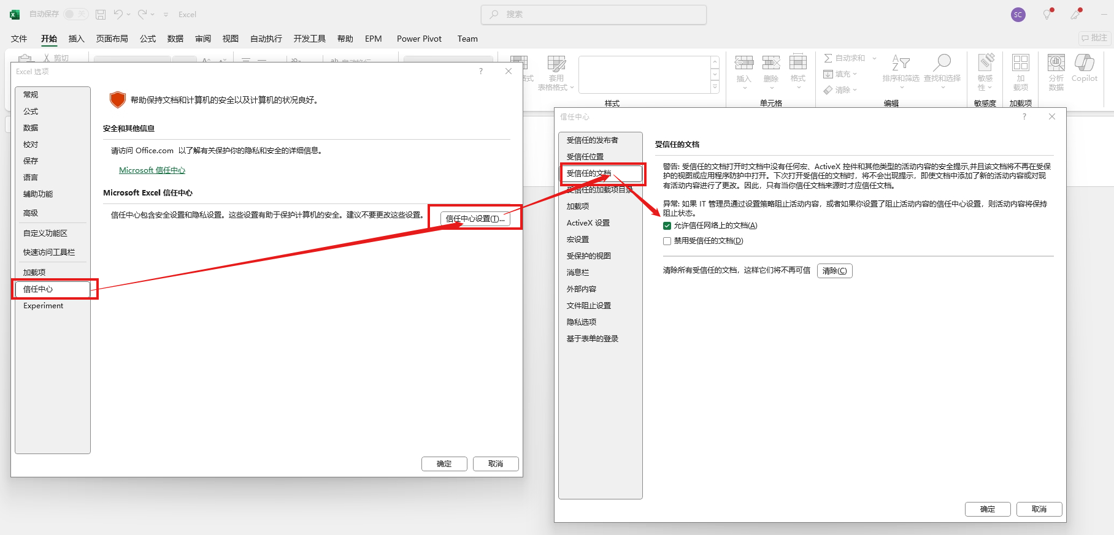The image size is (1114, 535).
Task: Select ActiveX 设置 in 信任中心
Action: 601,222
